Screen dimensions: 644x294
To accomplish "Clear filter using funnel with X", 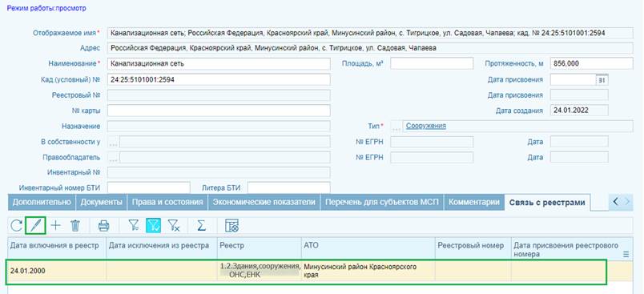I will point(174,225).
